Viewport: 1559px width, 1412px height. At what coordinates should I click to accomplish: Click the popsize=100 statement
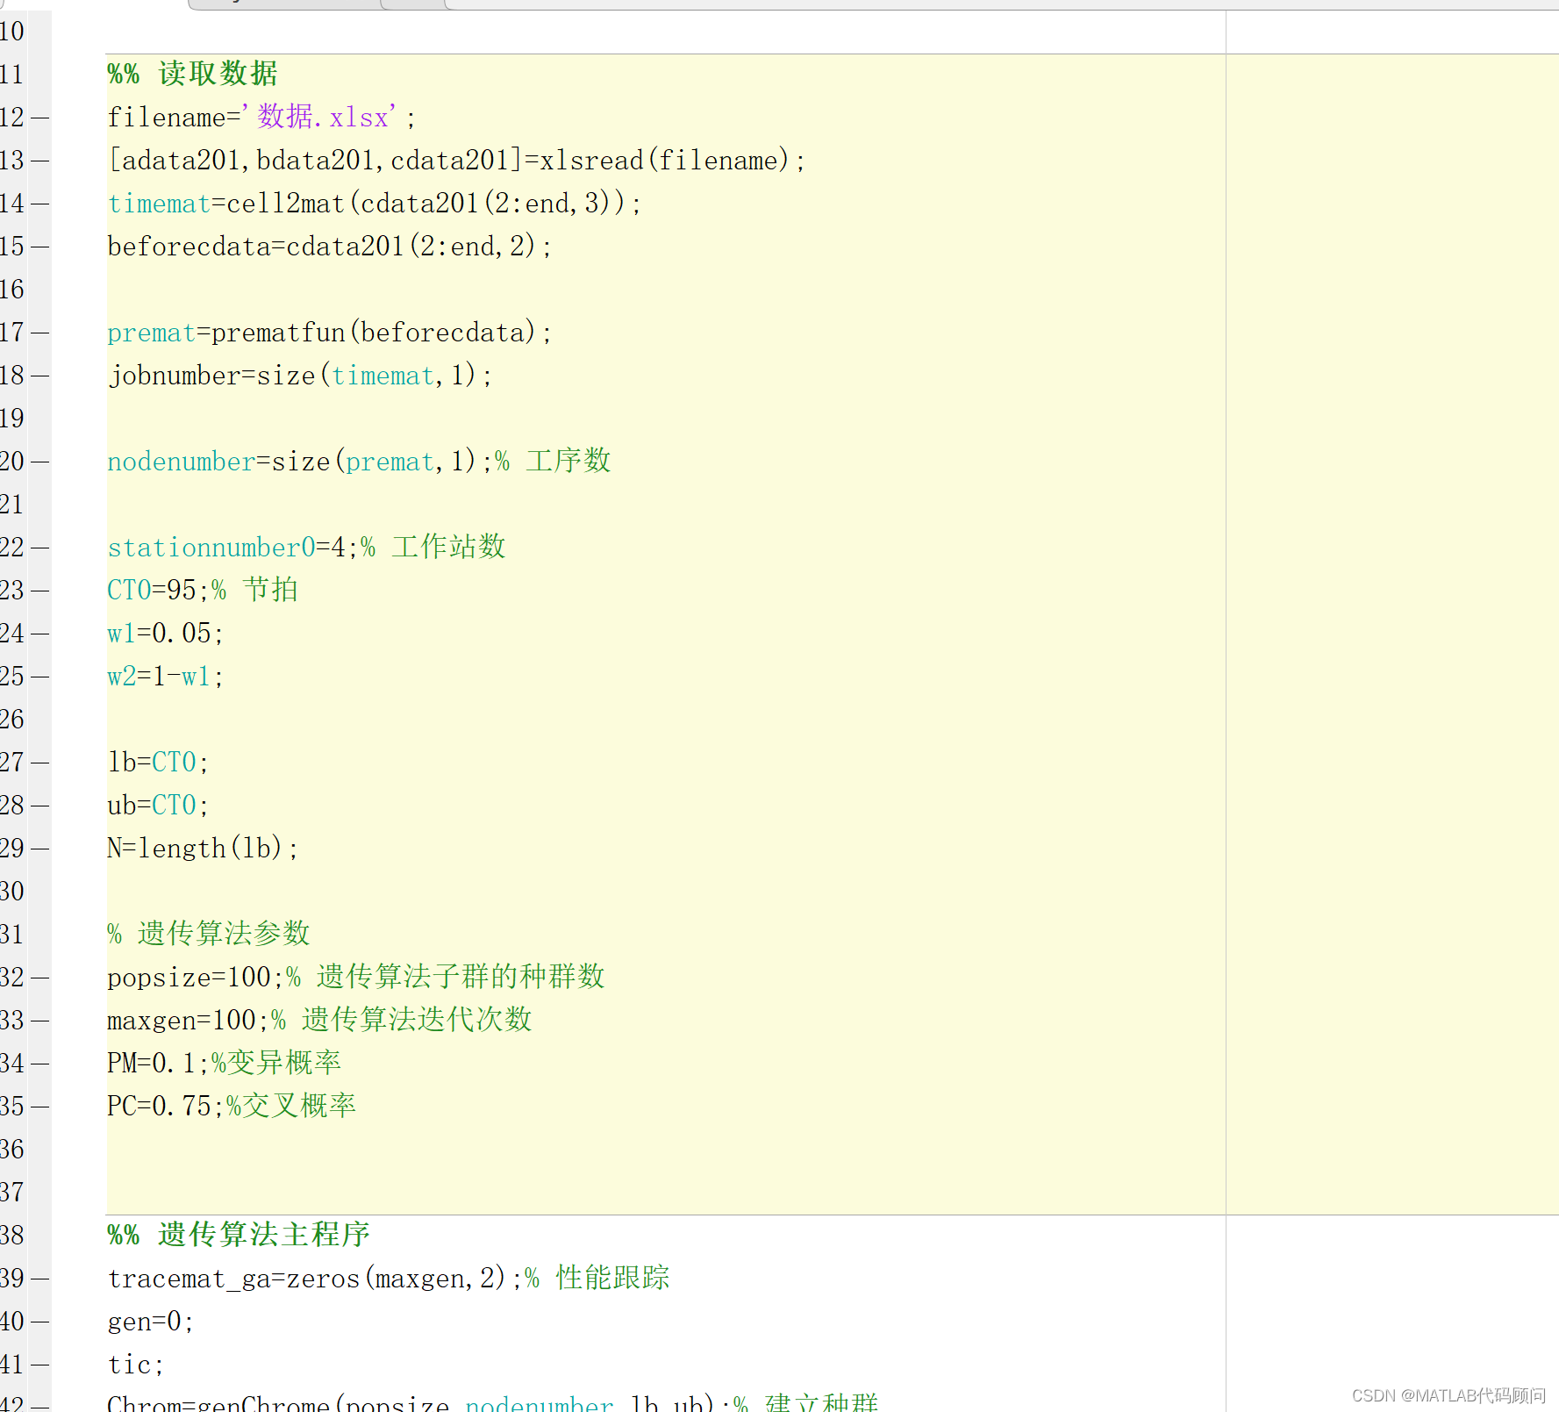(189, 976)
